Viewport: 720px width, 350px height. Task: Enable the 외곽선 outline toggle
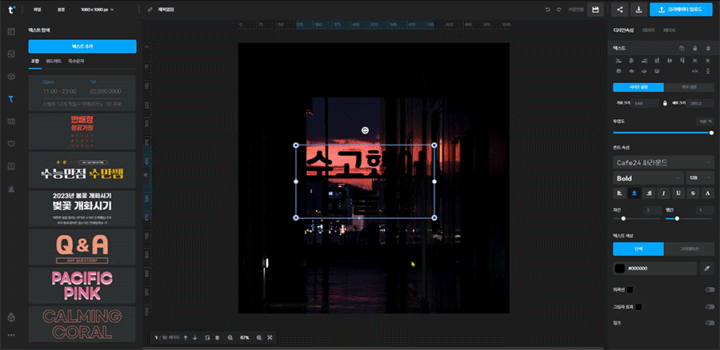(709, 289)
